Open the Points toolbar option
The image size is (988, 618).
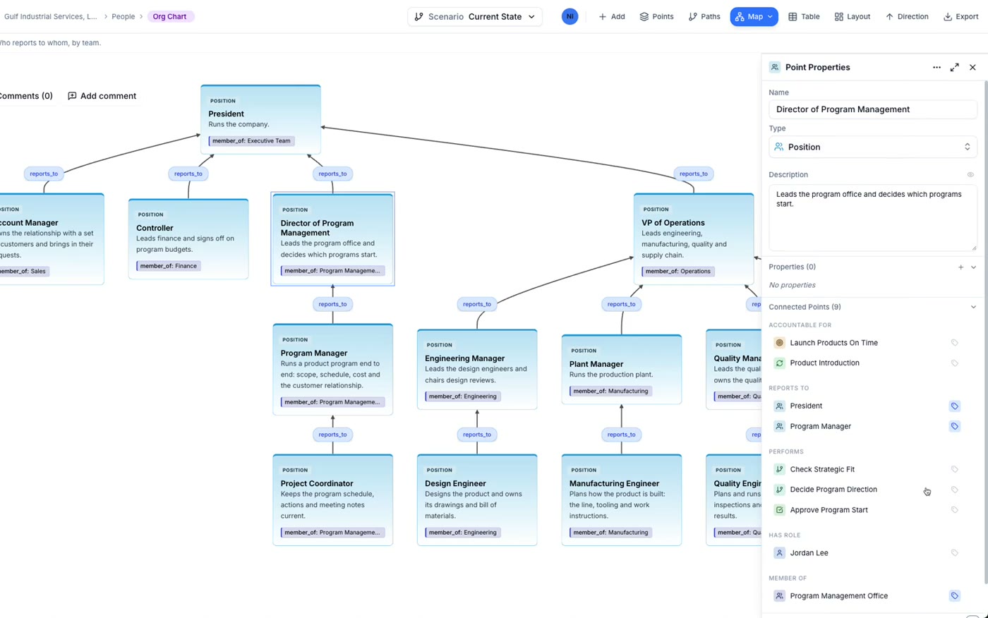point(656,16)
